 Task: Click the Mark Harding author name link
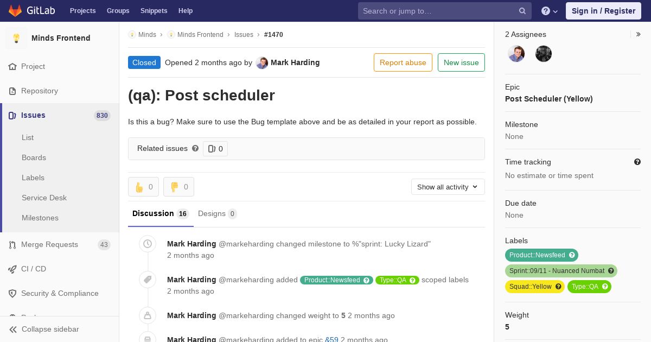point(295,62)
